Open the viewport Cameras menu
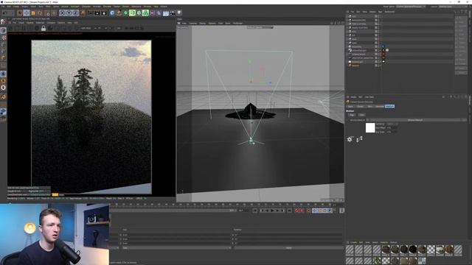Viewport: 472px width, 265px height. 192,23
